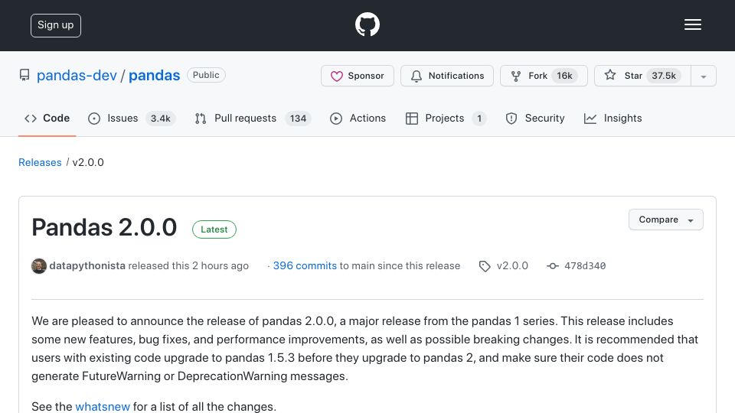Viewport: 735px width, 413px height.
Task: Click the tag icon beside v2.0.0
Action: tap(485, 266)
